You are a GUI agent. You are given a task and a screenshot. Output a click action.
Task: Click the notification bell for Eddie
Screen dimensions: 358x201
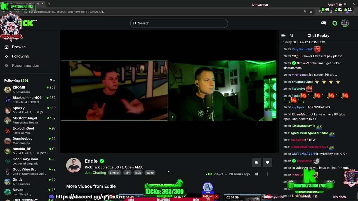click(x=256, y=162)
